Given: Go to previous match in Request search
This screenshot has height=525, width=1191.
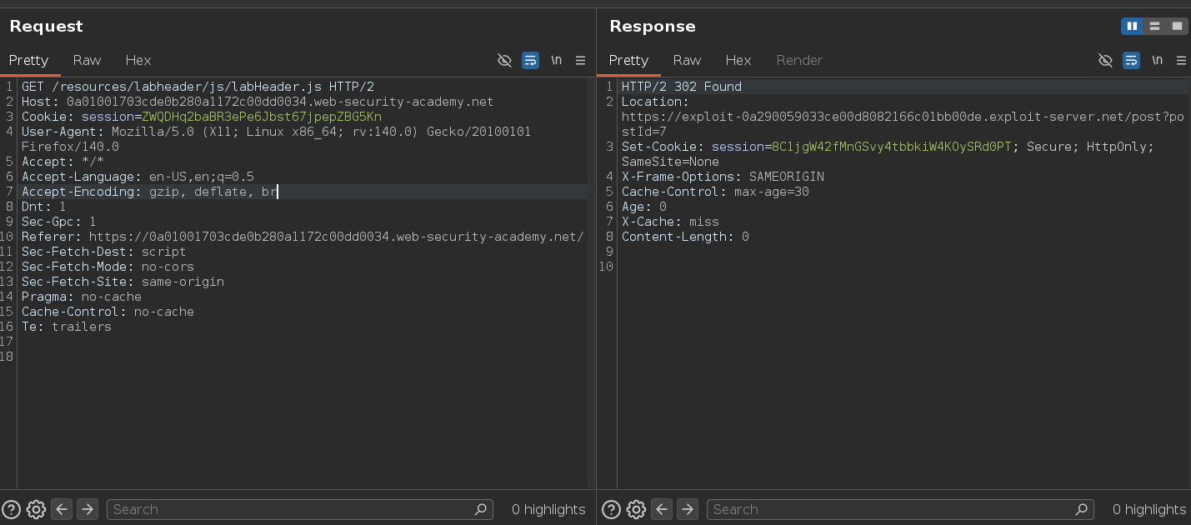Looking at the screenshot, I should tap(62, 509).
